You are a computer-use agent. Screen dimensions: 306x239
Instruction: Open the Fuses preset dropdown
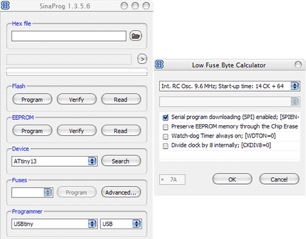point(32,193)
